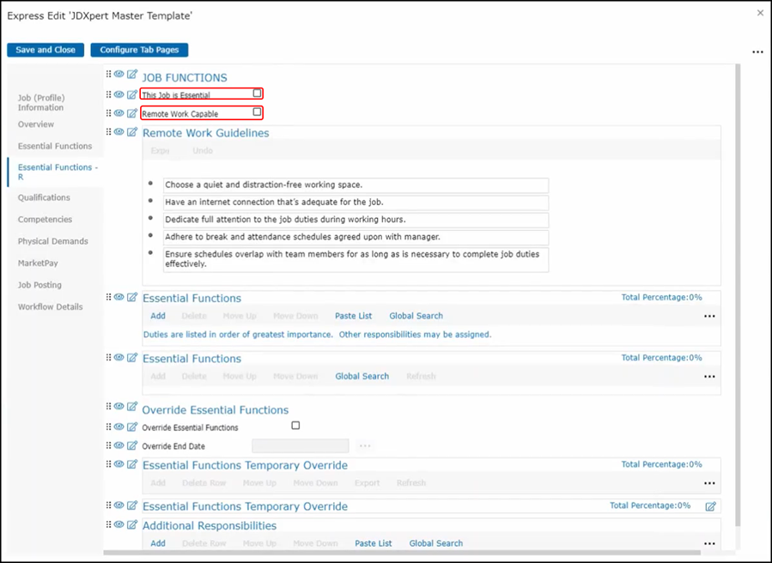This screenshot has height=563, width=772.
Task: Click edit icon beside Remote Work Capable field
Action: tap(132, 113)
